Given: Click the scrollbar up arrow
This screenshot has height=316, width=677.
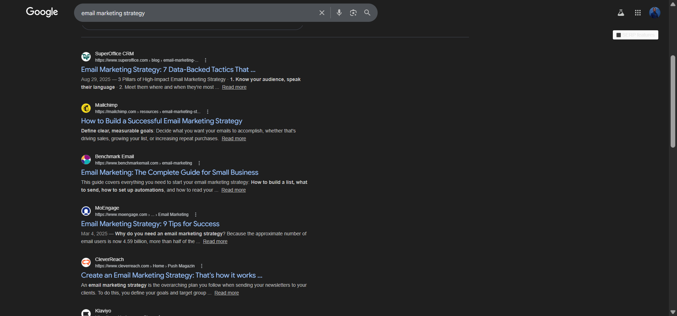Looking at the screenshot, I should click(673, 4).
